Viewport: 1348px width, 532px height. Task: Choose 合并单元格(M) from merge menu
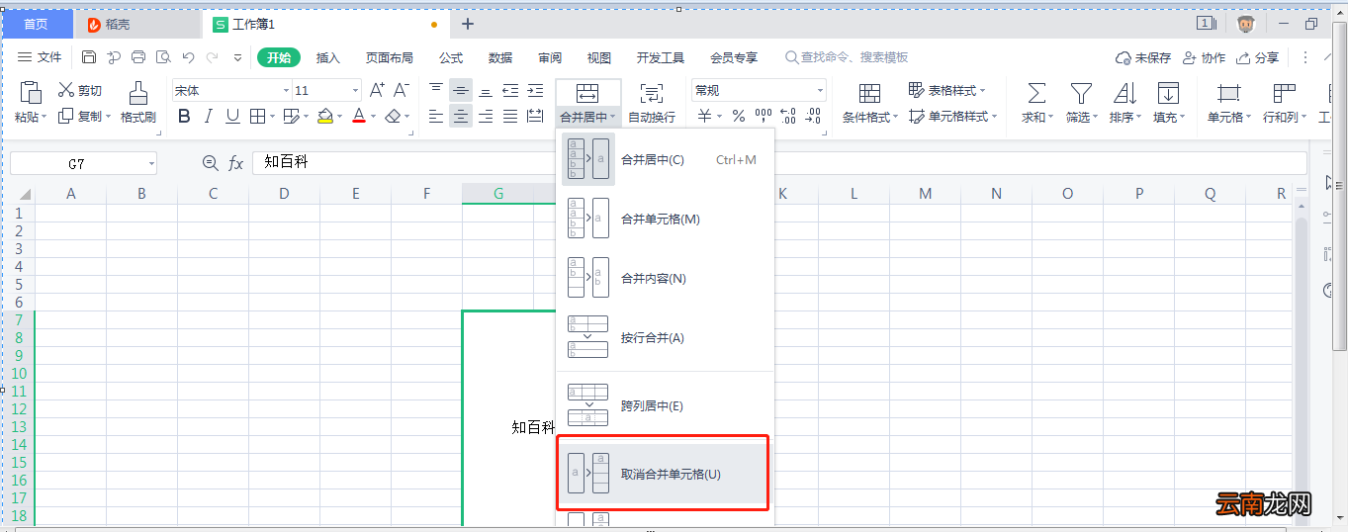pos(665,219)
